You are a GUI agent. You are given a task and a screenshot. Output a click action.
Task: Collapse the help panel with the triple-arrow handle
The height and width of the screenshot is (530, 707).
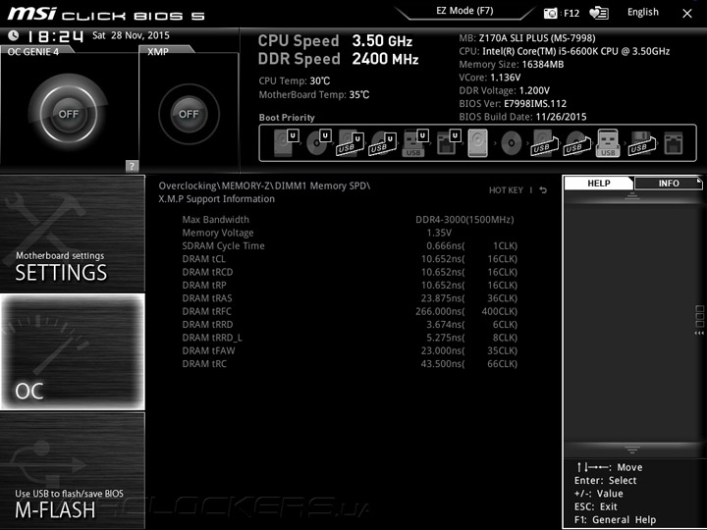pos(699,333)
